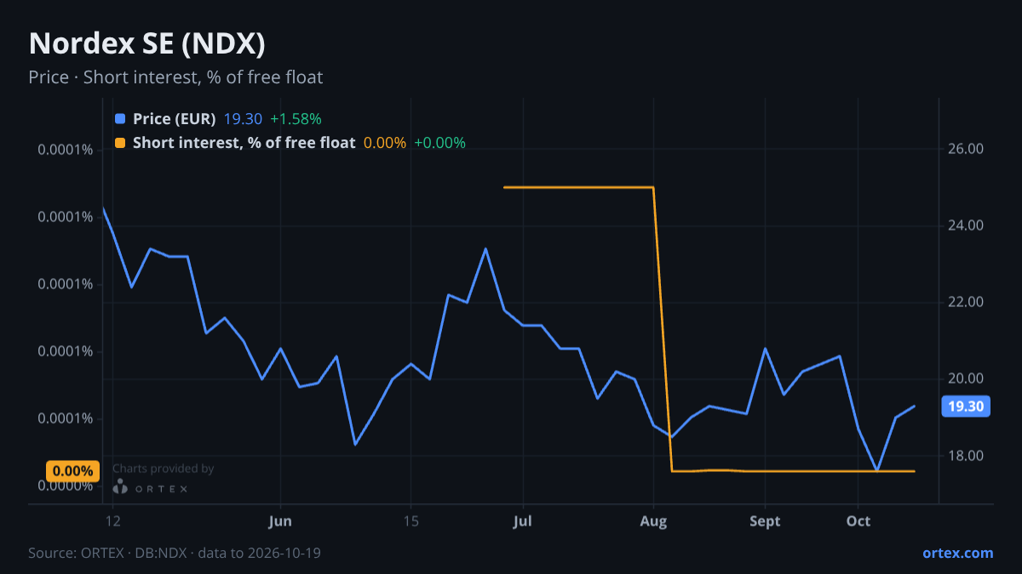This screenshot has width=1022, height=574.
Task: Open the ortex.com link
Action: click(957, 553)
